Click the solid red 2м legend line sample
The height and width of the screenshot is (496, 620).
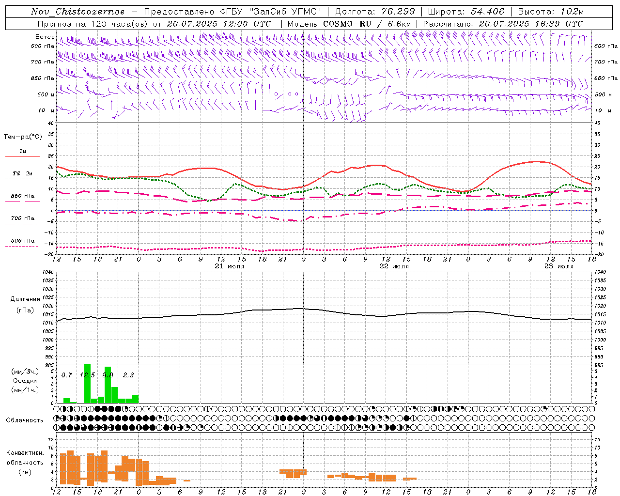pos(22,156)
